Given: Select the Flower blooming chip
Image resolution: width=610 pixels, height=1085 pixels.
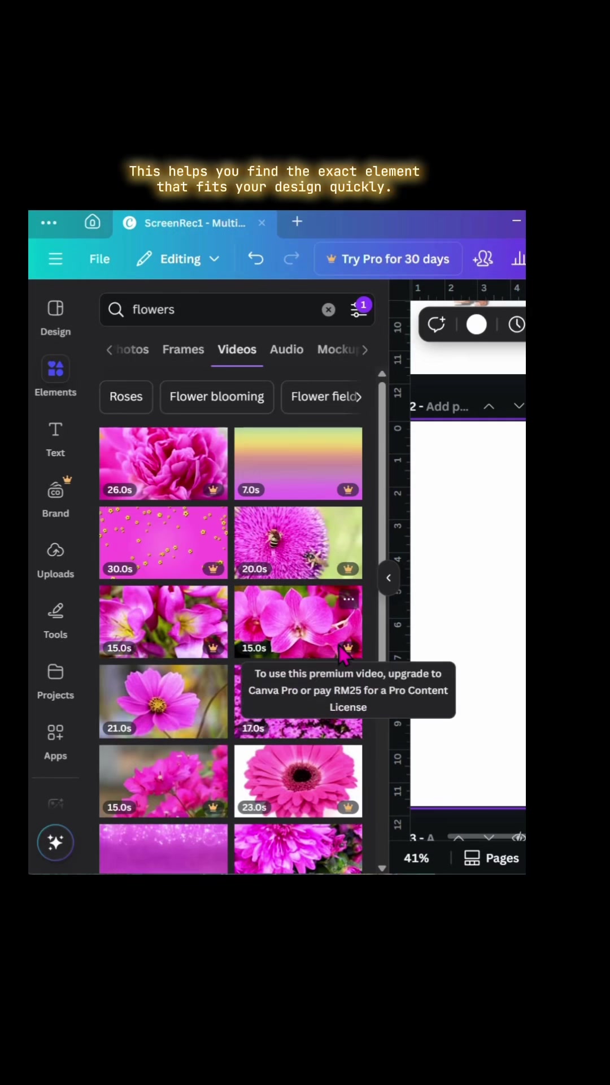Looking at the screenshot, I should point(217,397).
